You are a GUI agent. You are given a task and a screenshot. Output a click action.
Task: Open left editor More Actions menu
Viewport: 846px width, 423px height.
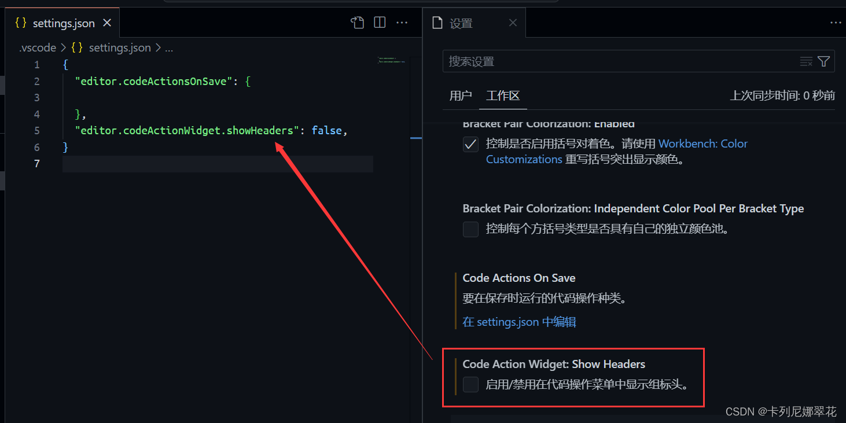coord(402,23)
